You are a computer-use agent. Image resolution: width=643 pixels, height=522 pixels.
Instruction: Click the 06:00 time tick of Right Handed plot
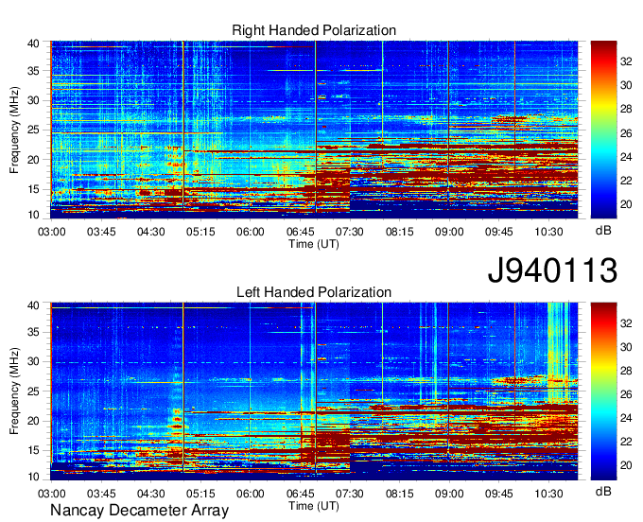pos(251,232)
